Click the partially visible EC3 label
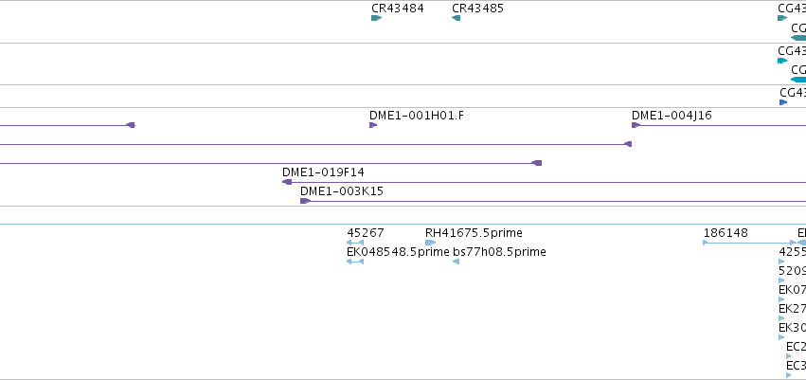The height and width of the screenshot is (380, 806). pos(797,366)
